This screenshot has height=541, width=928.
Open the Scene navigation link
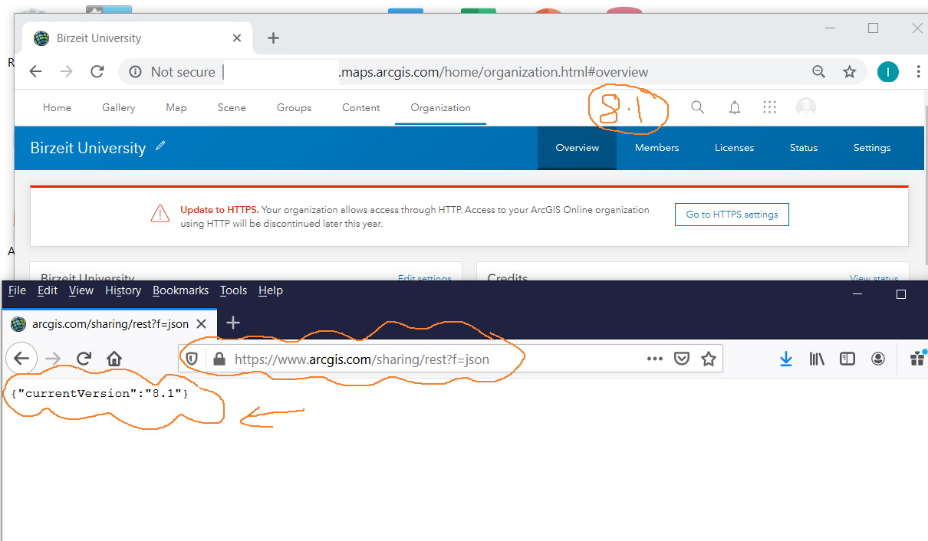232,107
